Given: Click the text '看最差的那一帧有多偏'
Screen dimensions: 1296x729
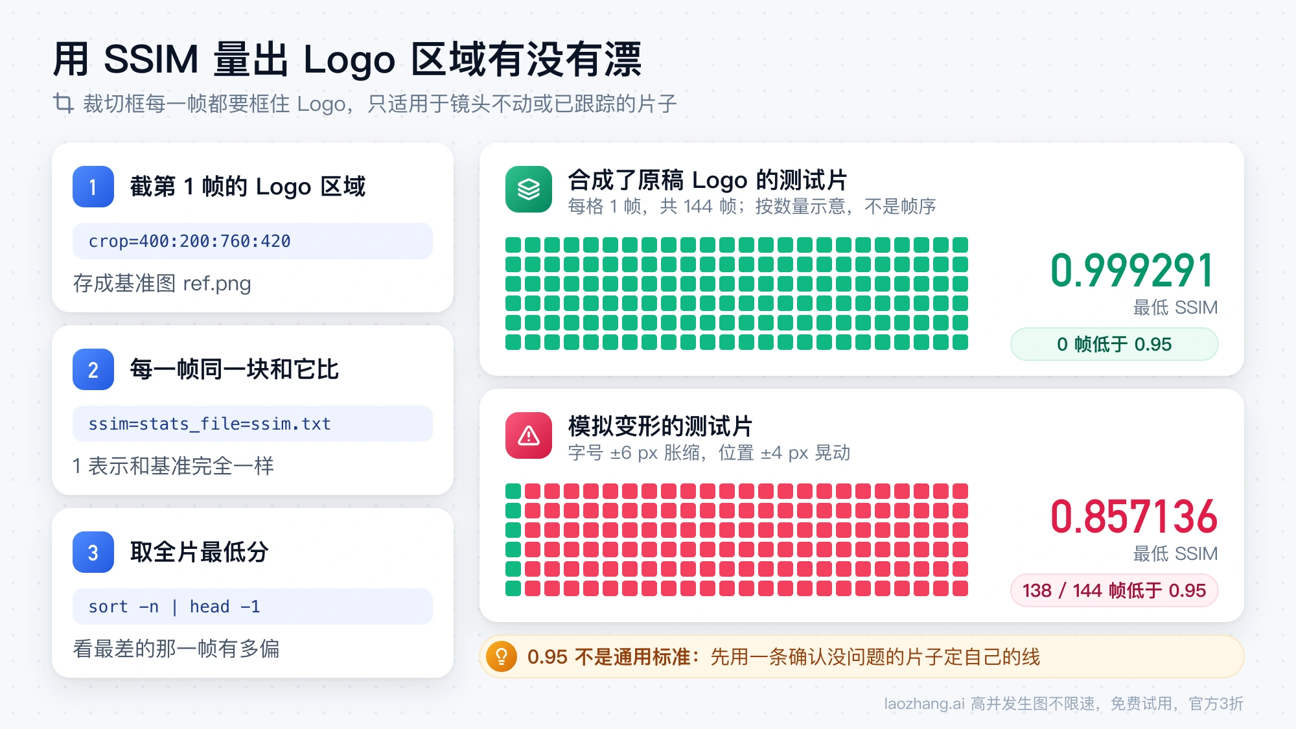Looking at the screenshot, I should pos(176,649).
